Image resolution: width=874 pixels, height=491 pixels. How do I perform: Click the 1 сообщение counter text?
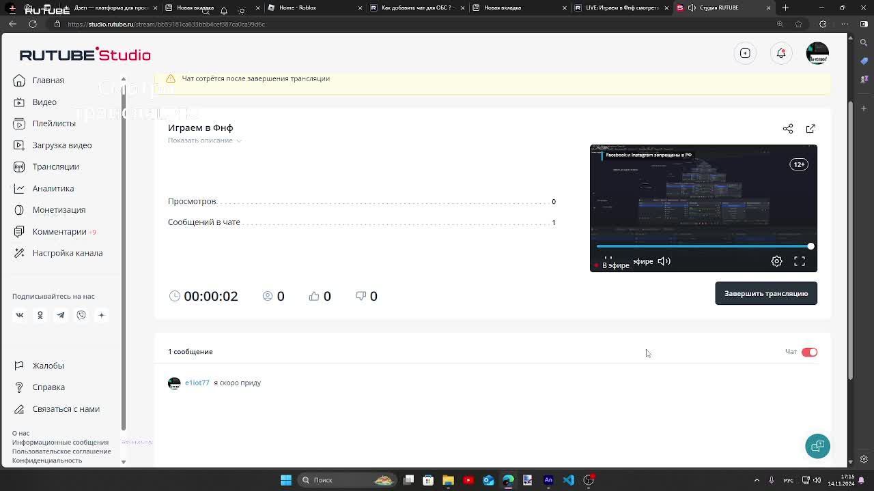[191, 352]
